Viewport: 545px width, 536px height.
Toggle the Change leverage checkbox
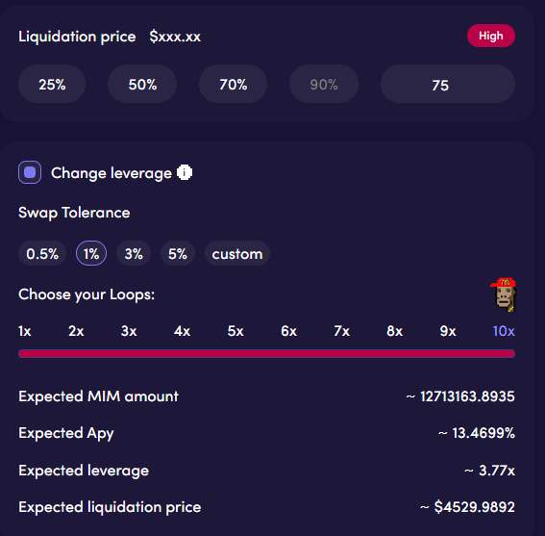click(x=30, y=172)
